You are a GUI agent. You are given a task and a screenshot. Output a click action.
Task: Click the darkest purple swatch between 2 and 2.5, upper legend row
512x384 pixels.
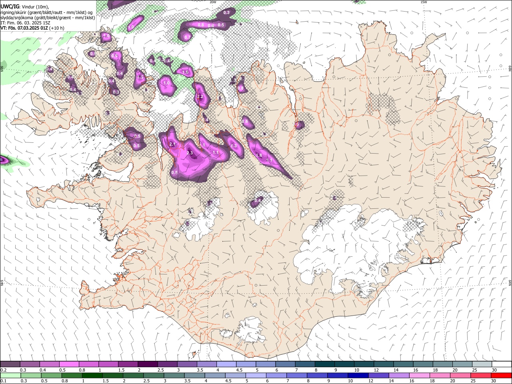tap(147, 364)
